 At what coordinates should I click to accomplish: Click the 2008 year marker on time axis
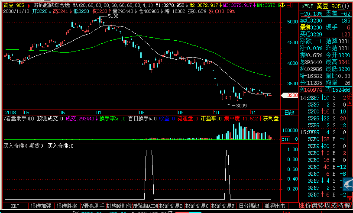[10, 113]
